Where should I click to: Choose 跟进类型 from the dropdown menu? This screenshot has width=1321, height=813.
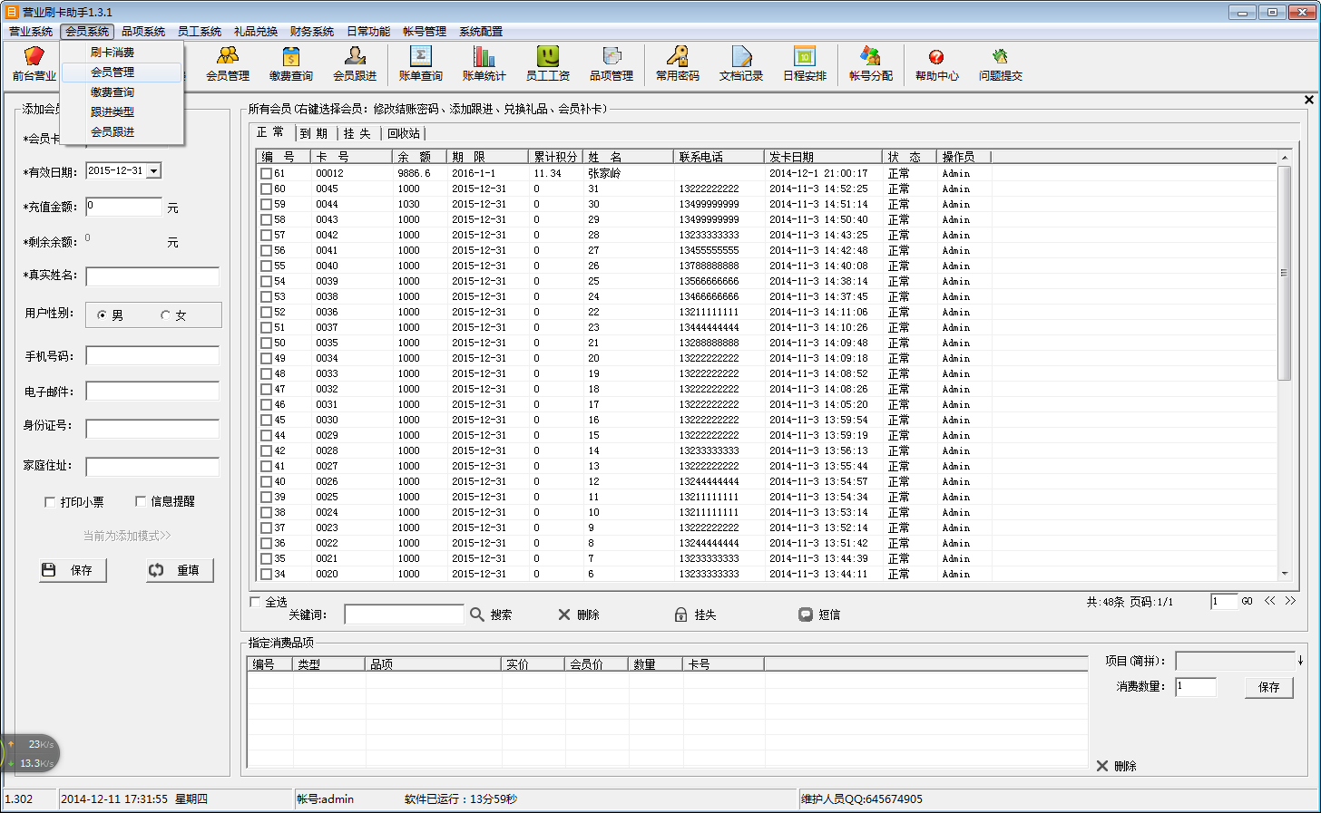point(113,111)
